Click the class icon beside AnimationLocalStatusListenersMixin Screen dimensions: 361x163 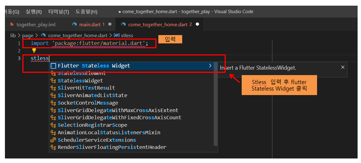[53, 132]
